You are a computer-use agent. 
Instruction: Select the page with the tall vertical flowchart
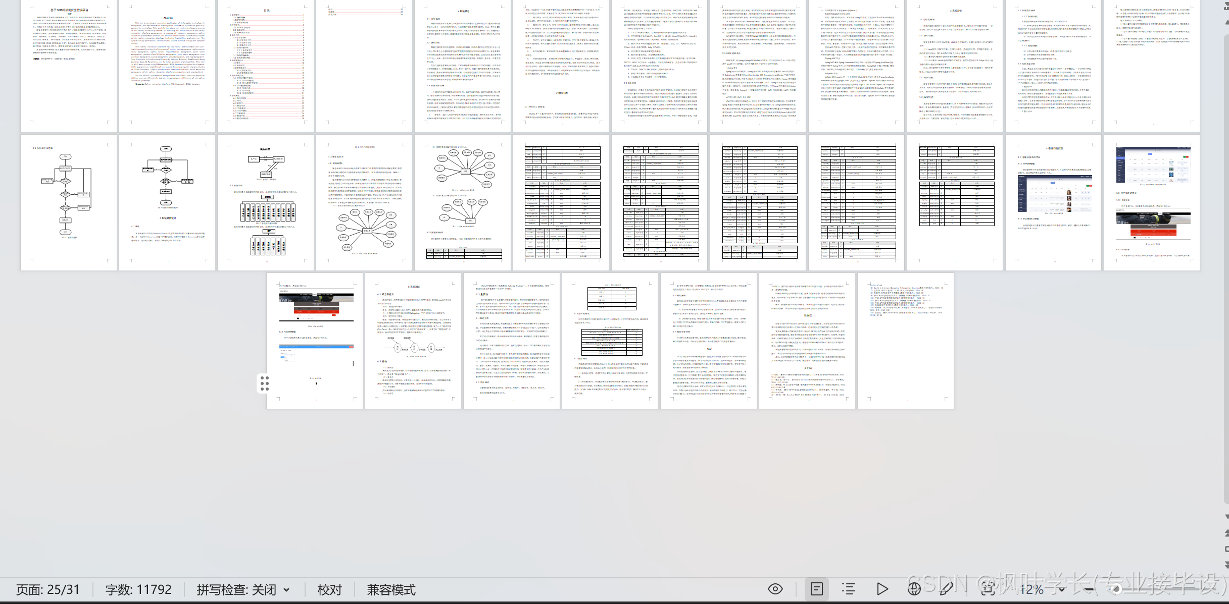tap(69, 202)
